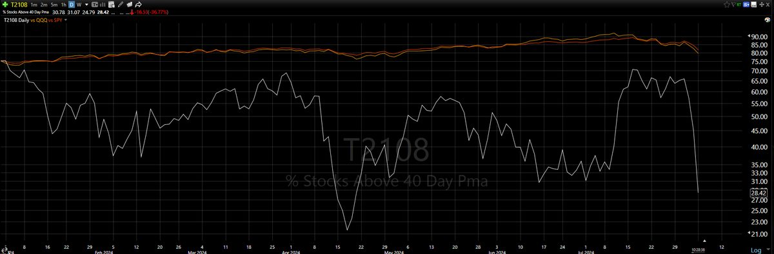Viewport: 774px width, 254px height.
Task: Open the chart color palette icon
Action: [x=768, y=19]
